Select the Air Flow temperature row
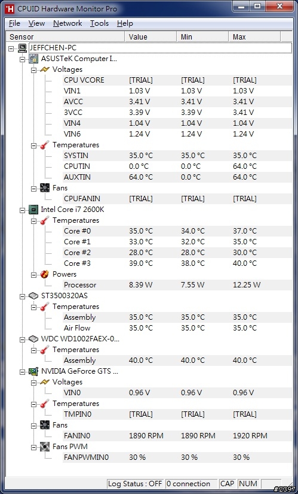Viewport: 298px width, 494px height. [177, 328]
